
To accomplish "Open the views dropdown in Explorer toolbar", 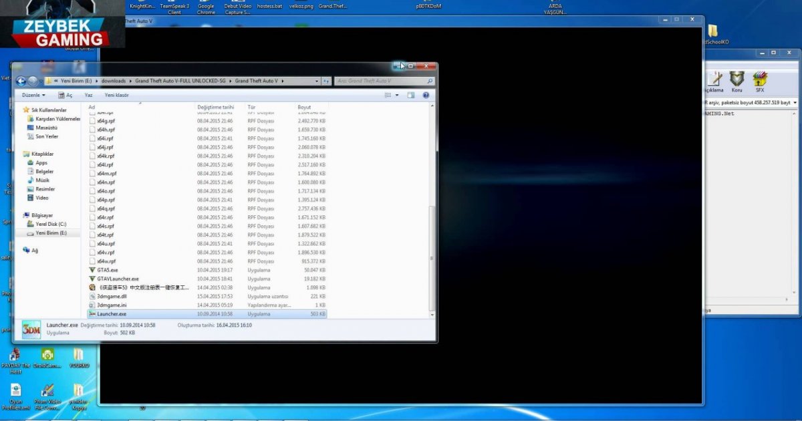I will (x=394, y=95).
